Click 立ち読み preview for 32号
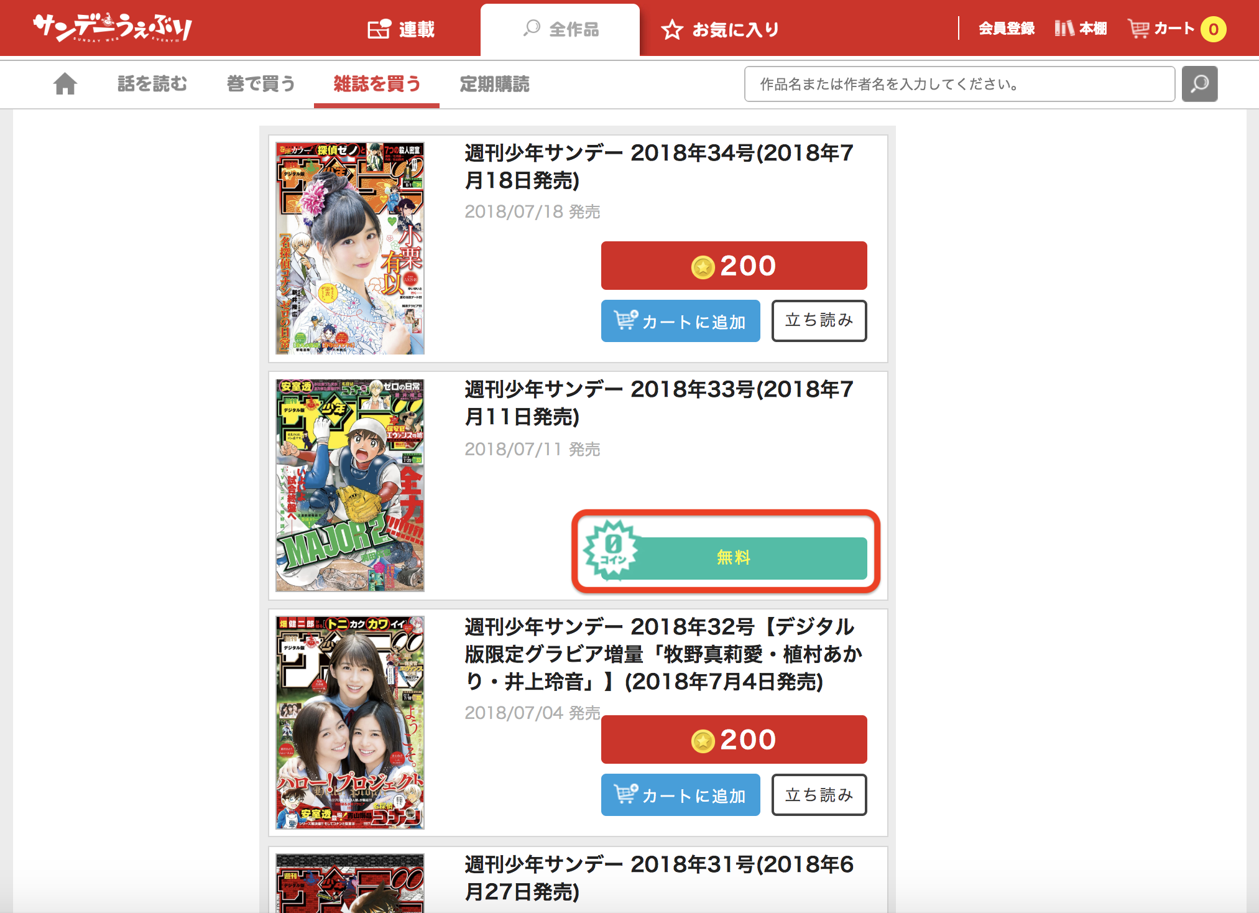This screenshot has width=1259, height=913. 819,795
